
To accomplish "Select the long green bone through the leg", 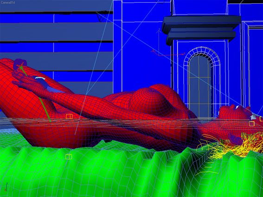I will [45, 110].
